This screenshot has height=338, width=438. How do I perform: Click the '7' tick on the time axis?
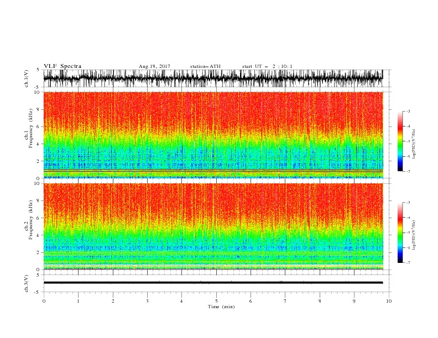coord(285,301)
